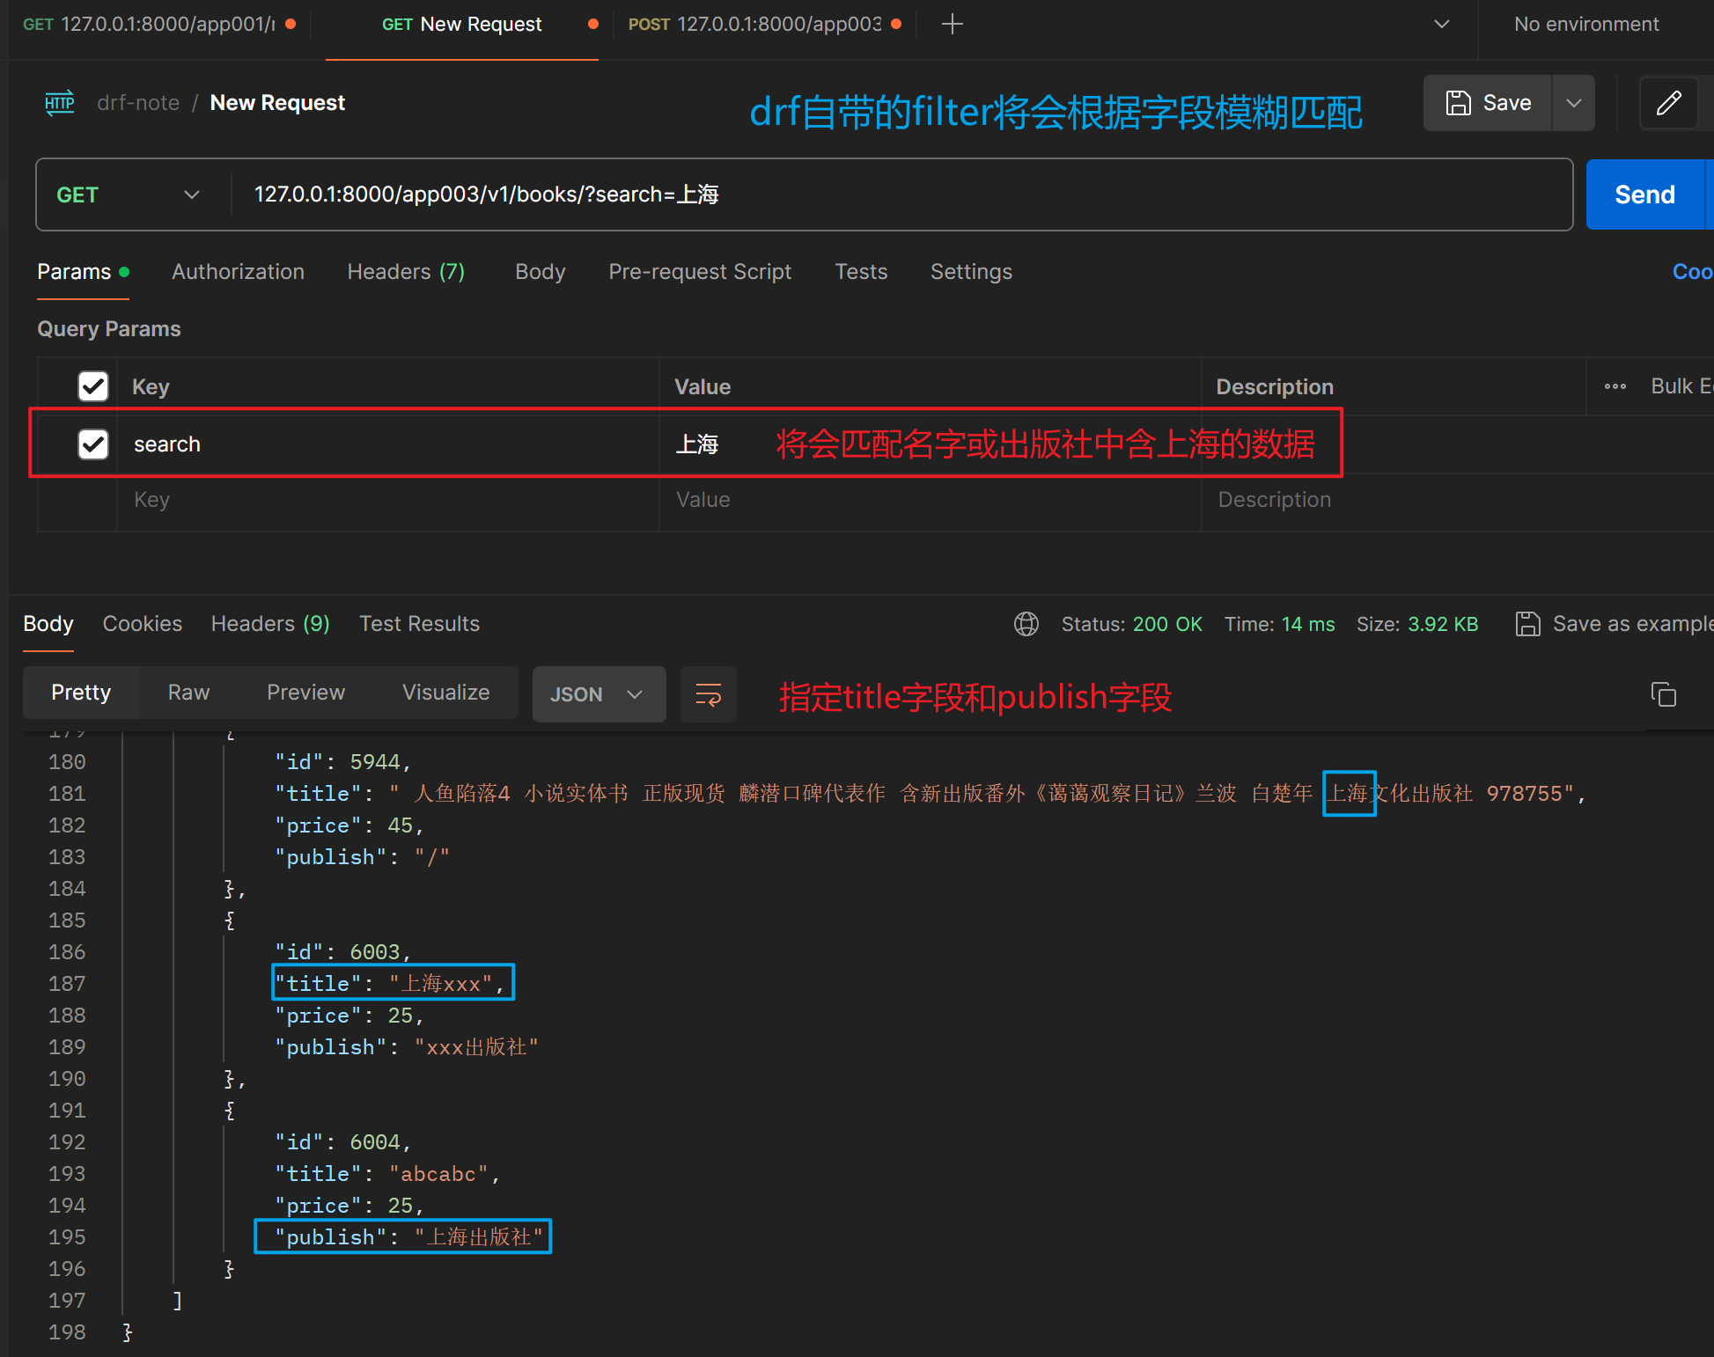Click the Save as example button
The width and height of the screenshot is (1714, 1357).
[1615, 624]
